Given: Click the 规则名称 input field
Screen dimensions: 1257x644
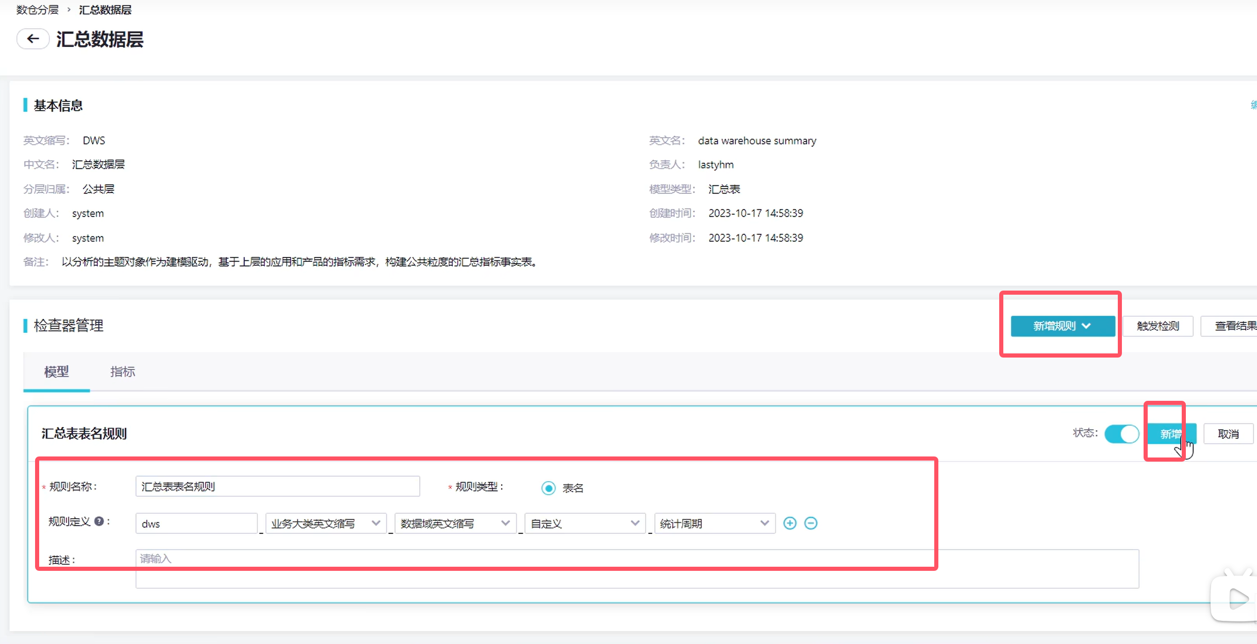Looking at the screenshot, I should click(x=277, y=486).
